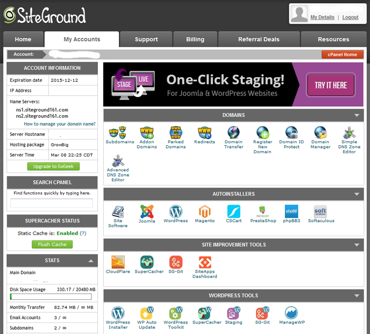This screenshot has height=334, width=370.
Task: Open SuperCacher in Site Improvement Tools
Action: 149,265
